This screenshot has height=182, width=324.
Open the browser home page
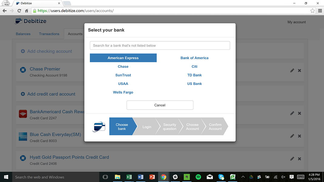(x=26, y=11)
